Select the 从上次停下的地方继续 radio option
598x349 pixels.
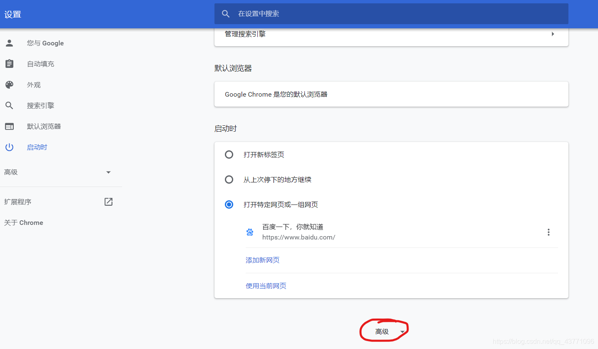(x=229, y=179)
